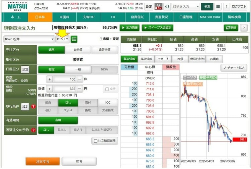The width and height of the screenshot is (251, 169).
Task: Open help icon next to 更新 button
Action: [x=244, y=28]
